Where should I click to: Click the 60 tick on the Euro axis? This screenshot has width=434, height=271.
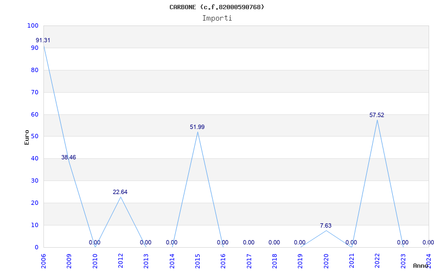(x=35, y=114)
